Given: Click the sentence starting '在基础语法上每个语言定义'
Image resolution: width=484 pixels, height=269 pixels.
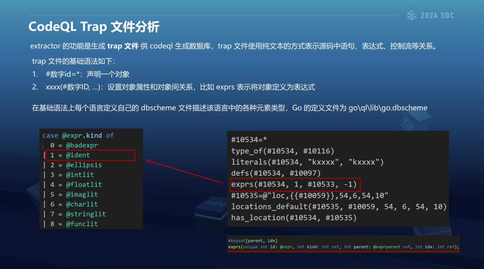Looking at the screenshot, I should tap(229, 108).
